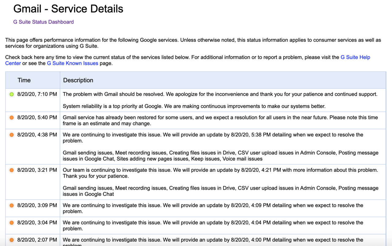Click the orange status dot for 4:38 PM
The image size is (392, 246).
tap(12, 135)
